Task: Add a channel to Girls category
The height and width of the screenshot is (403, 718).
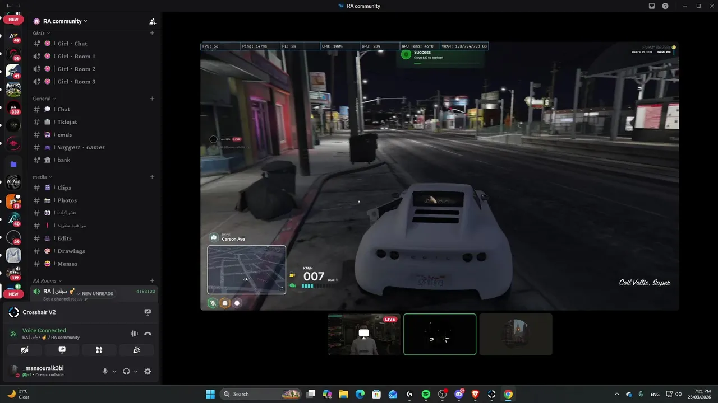Action: tap(152, 33)
